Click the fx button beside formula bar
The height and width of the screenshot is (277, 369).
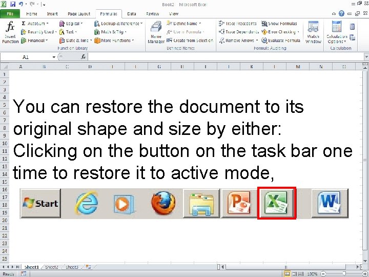point(84,57)
